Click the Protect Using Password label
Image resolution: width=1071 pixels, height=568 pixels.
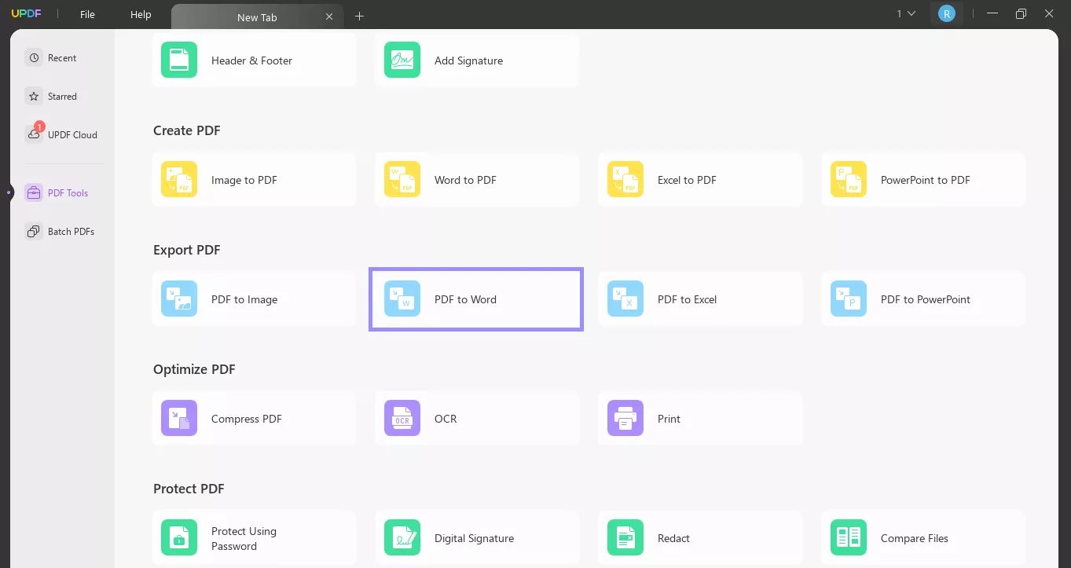point(244,538)
